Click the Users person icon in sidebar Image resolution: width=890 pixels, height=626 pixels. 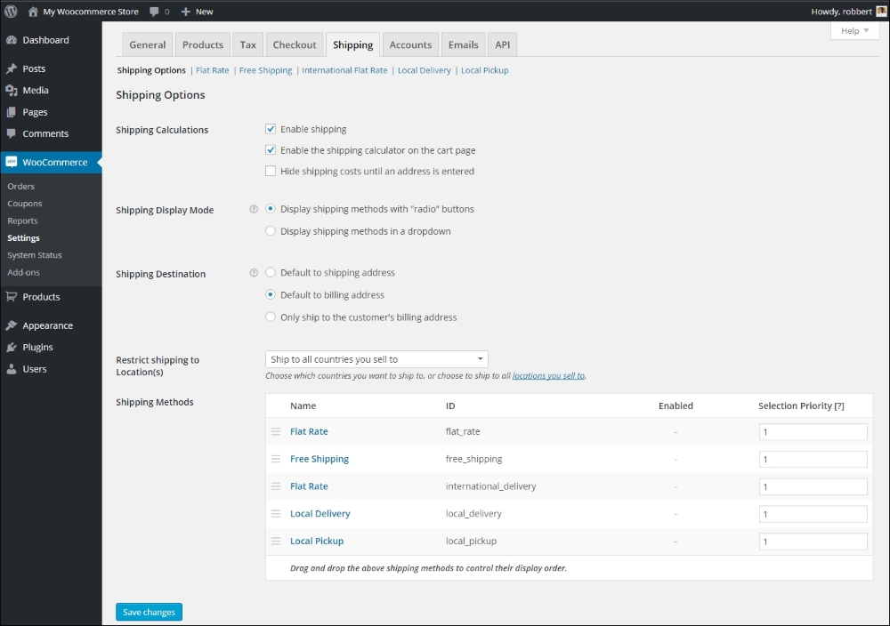(x=12, y=369)
